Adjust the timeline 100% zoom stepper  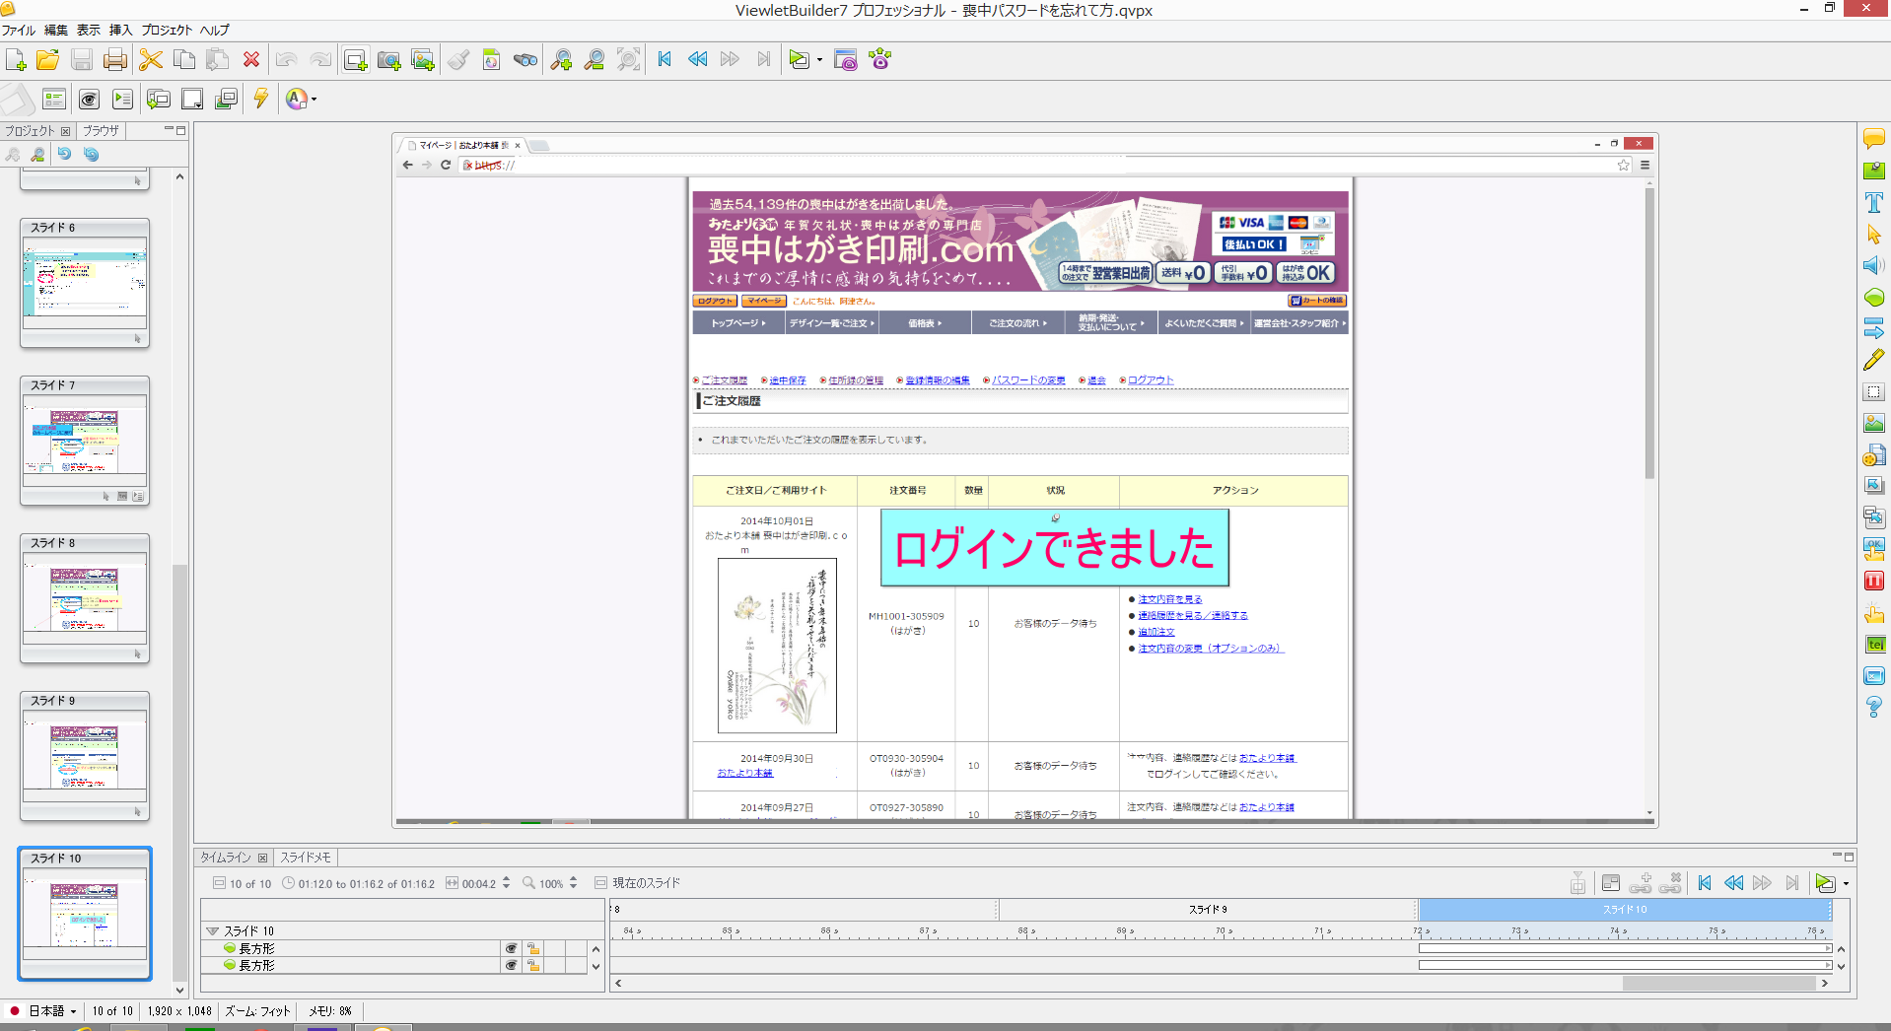tap(573, 883)
